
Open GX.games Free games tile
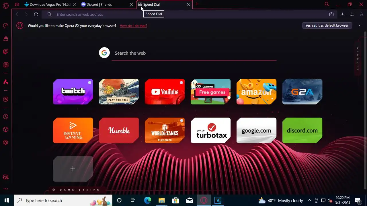[x=210, y=92]
